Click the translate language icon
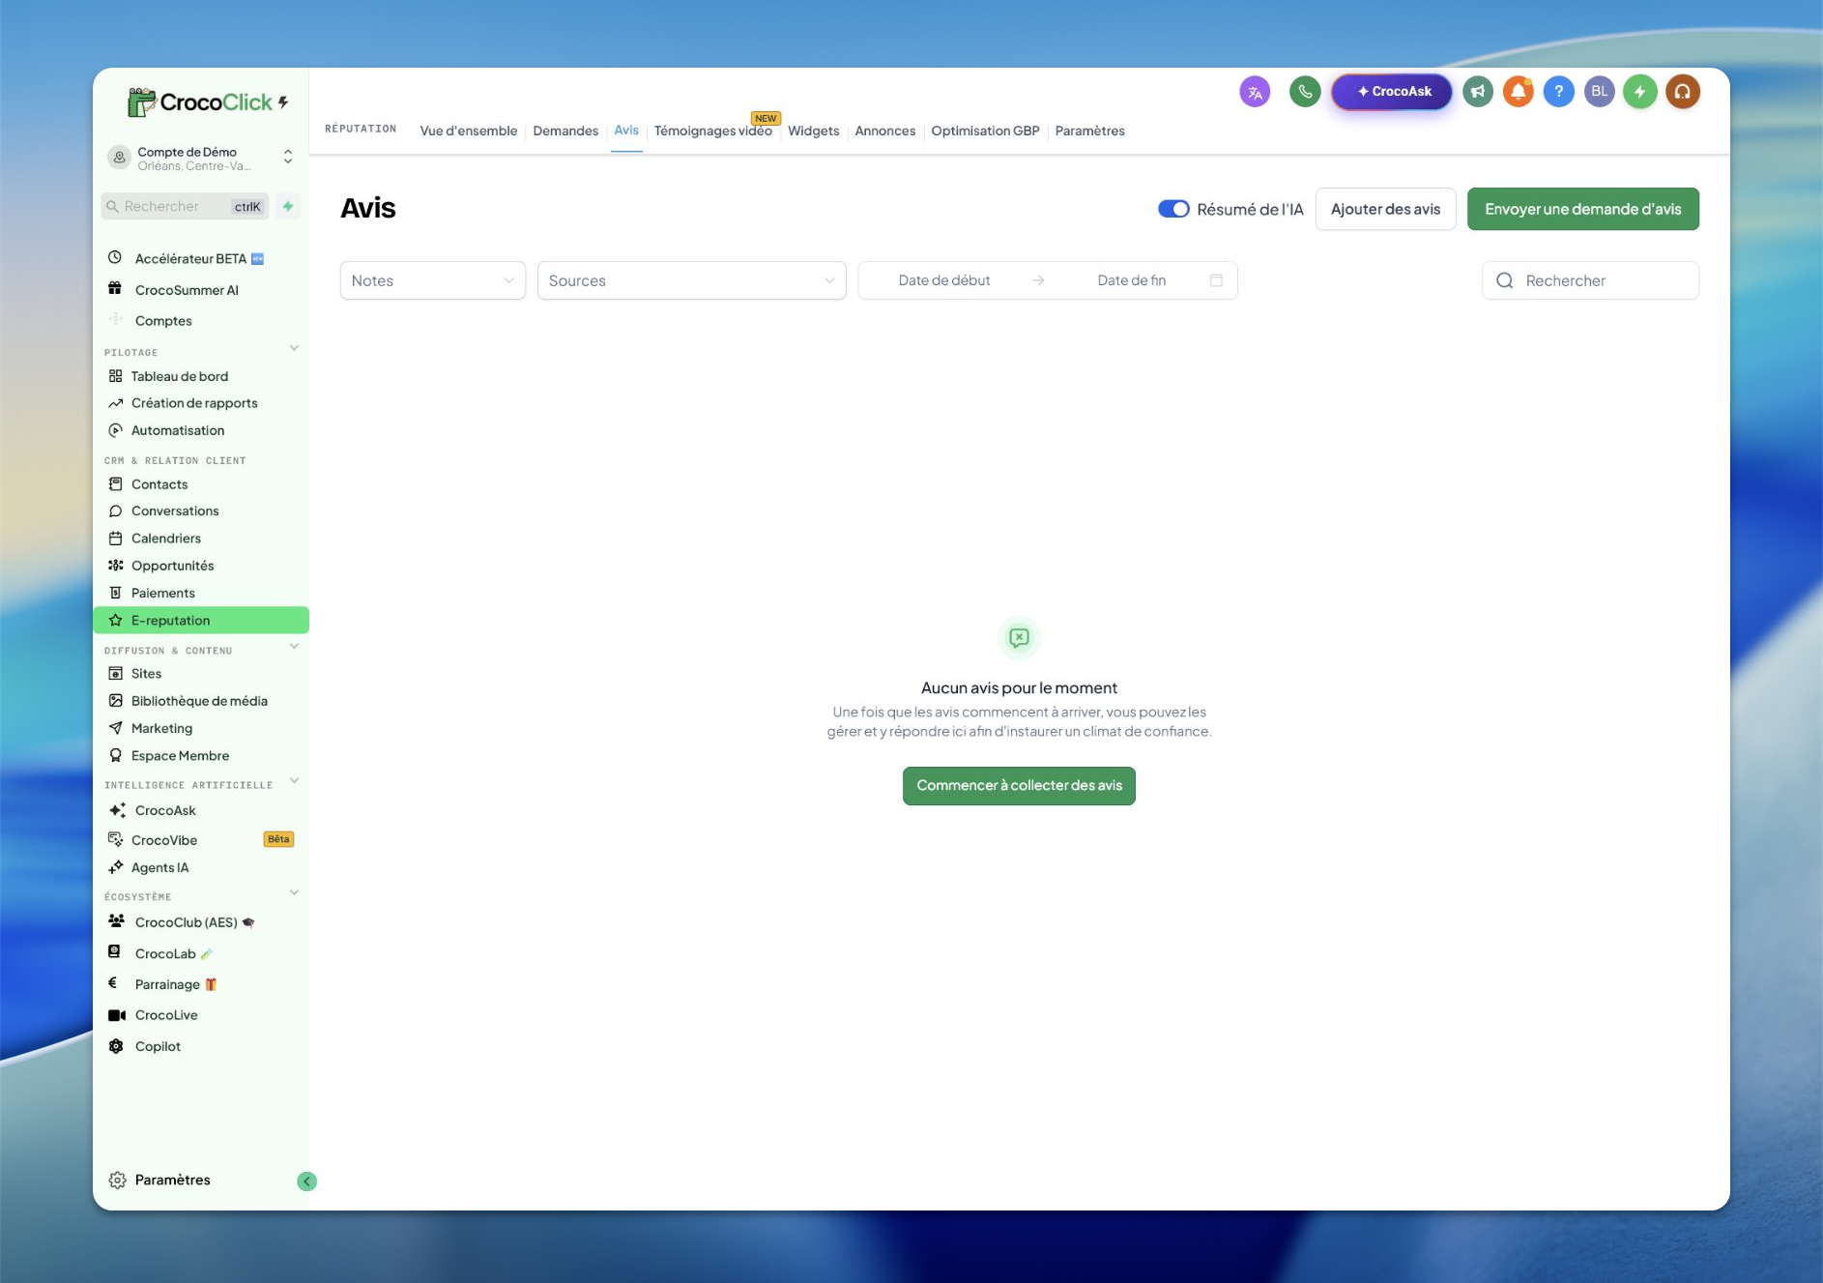The width and height of the screenshot is (1823, 1283). [1255, 92]
